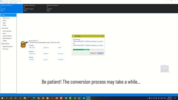Open PowerPoint icon on the taskbar
The image size is (178, 100).
click(56, 98)
